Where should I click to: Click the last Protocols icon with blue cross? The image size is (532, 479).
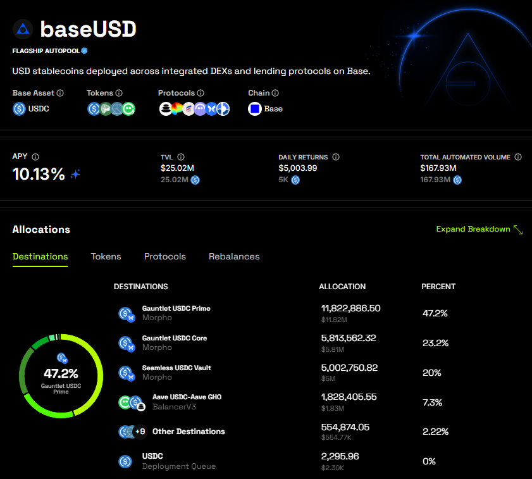click(x=223, y=109)
